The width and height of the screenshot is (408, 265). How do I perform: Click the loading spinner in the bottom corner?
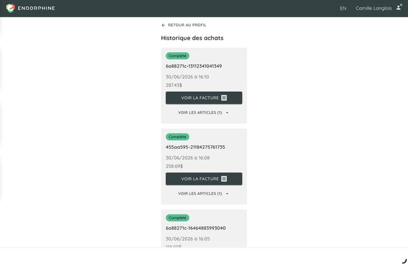pyautogui.click(x=404, y=261)
